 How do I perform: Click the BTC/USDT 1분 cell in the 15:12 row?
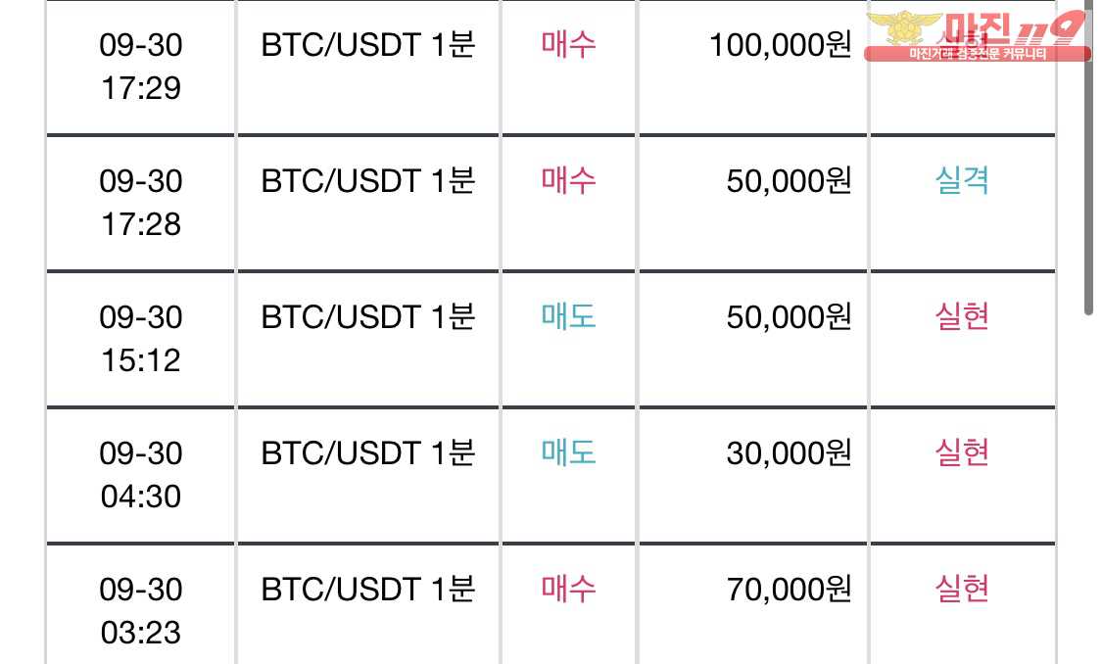click(x=368, y=339)
